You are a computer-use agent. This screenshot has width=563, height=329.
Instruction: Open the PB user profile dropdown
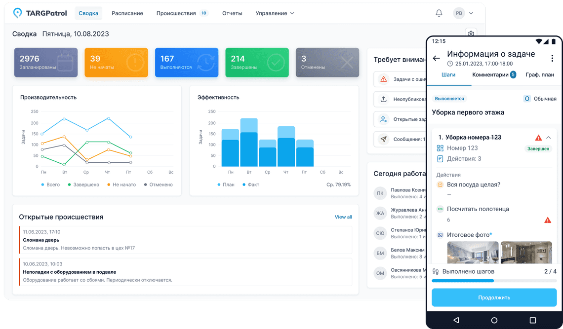(x=463, y=13)
